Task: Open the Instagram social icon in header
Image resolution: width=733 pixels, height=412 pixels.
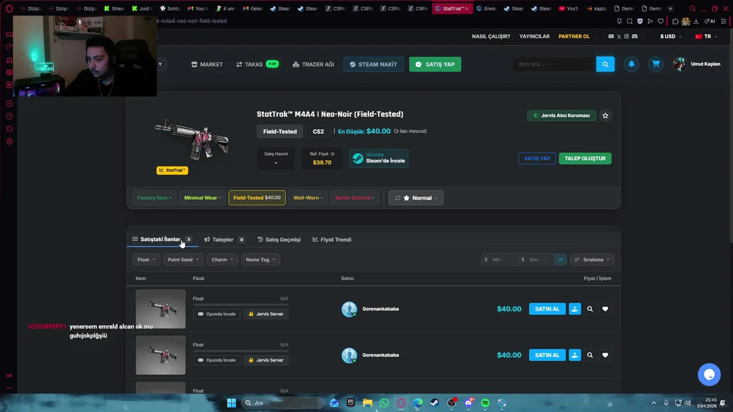Action: (x=626, y=37)
